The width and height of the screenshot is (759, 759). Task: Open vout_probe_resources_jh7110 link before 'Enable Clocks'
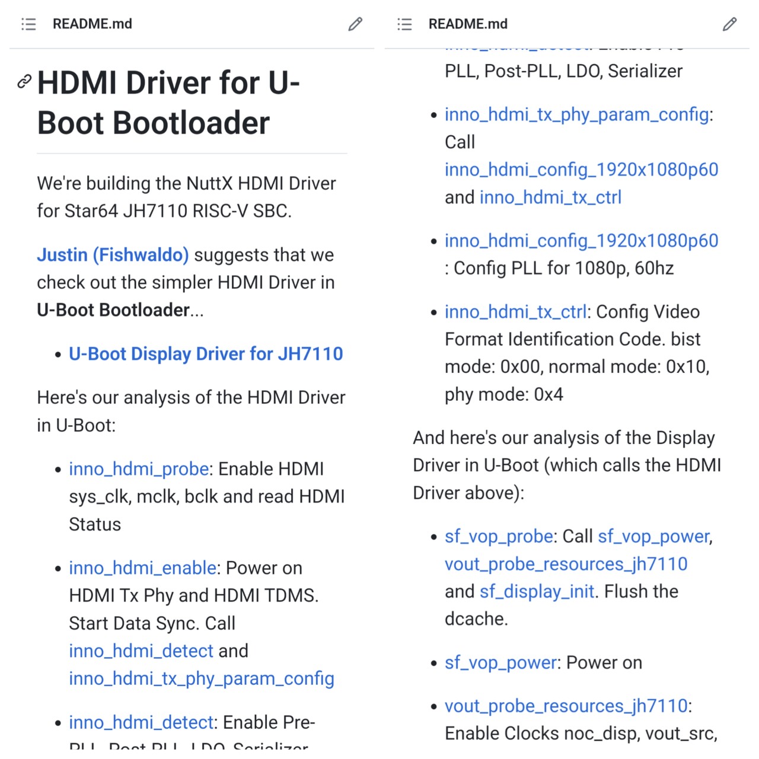(566, 706)
